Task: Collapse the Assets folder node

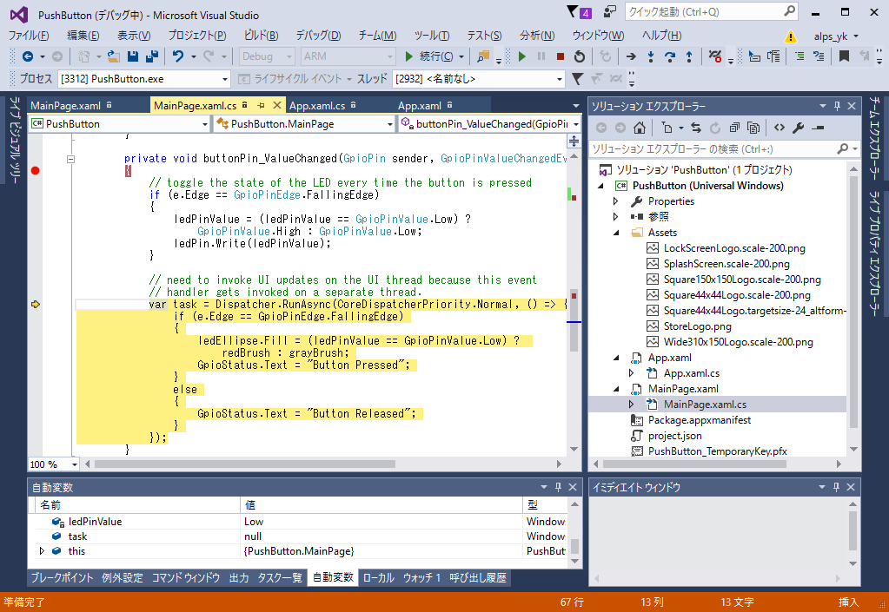Action: point(616,233)
